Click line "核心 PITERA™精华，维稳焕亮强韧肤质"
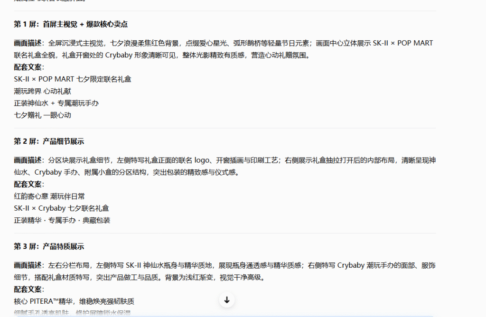Screen dimensions: 486x317 (x=74, y=301)
